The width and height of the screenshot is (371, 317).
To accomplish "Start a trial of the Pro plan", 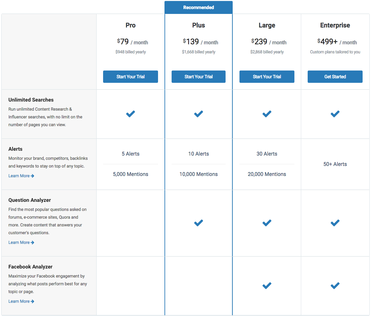I will tap(131, 77).
